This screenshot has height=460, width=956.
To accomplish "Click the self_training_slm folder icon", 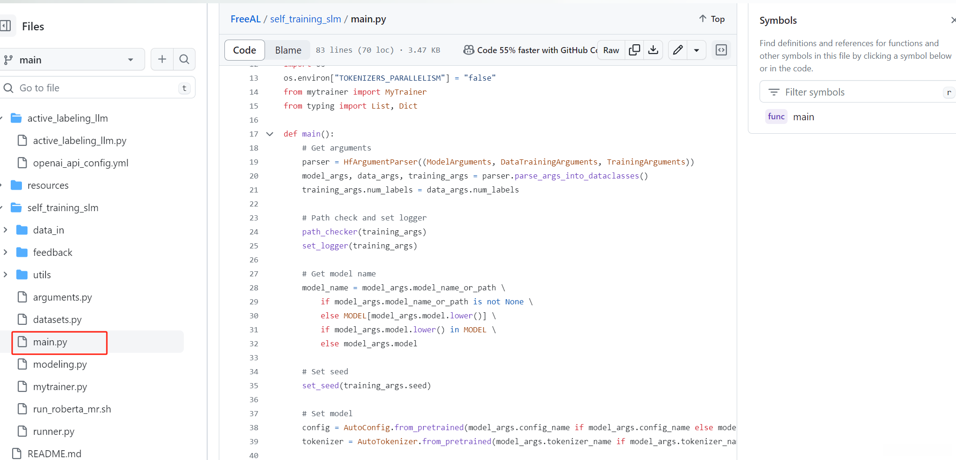I will click(16, 207).
